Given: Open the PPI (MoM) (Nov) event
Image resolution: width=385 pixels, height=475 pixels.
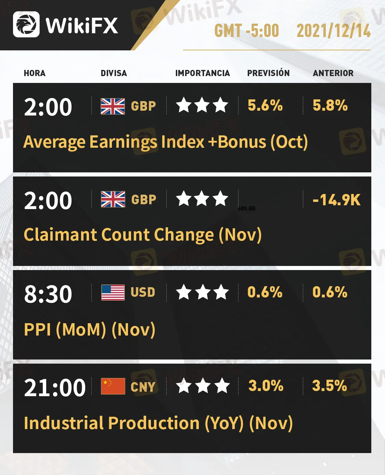Looking at the screenshot, I should 90,330.
